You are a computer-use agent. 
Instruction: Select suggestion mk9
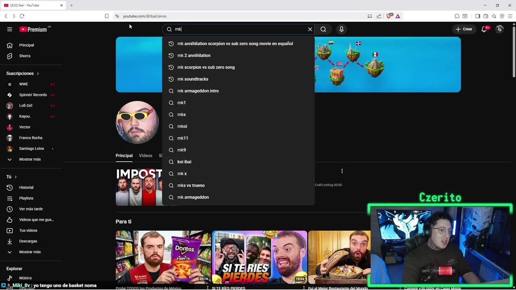pyautogui.click(x=238, y=150)
